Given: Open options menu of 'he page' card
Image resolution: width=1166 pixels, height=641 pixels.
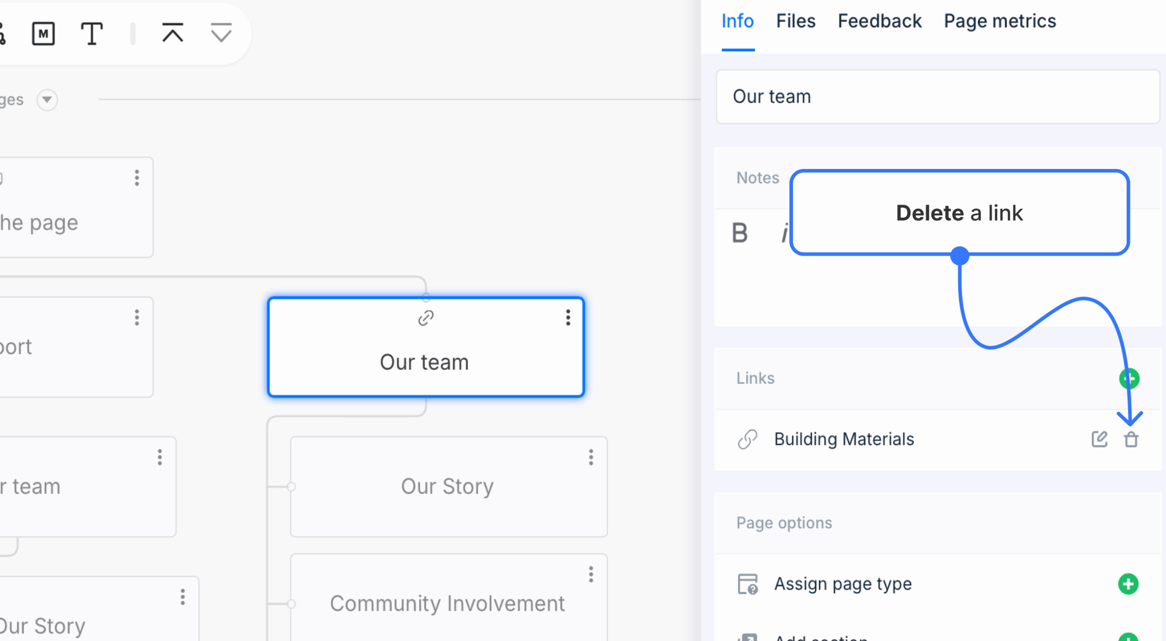Looking at the screenshot, I should 137,178.
